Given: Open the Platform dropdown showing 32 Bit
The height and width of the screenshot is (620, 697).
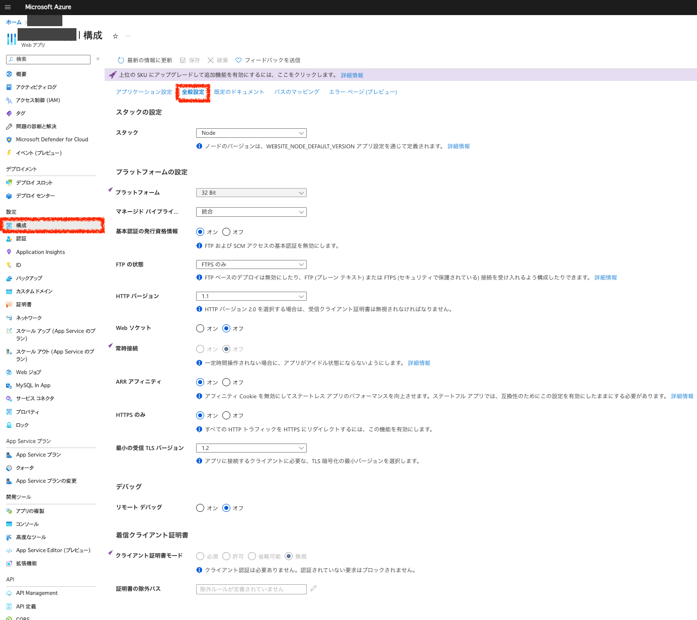Looking at the screenshot, I should (x=251, y=193).
